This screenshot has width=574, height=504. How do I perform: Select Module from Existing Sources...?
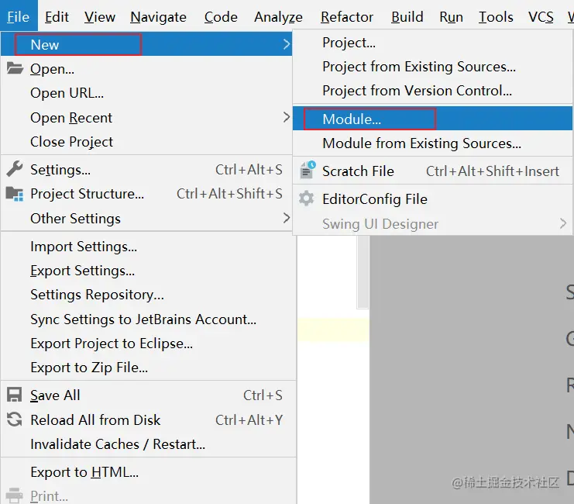[421, 143]
